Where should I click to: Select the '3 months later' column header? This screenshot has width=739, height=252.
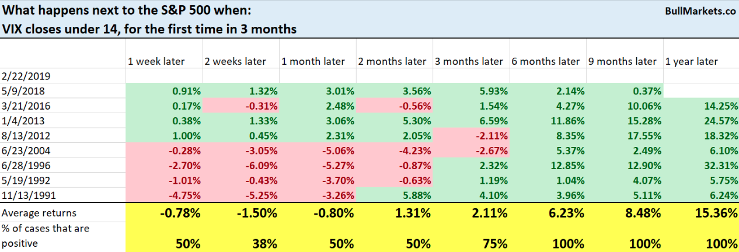(x=468, y=61)
